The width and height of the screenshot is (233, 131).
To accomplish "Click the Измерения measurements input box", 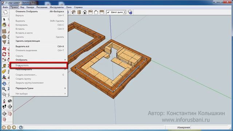I will [209, 127].
